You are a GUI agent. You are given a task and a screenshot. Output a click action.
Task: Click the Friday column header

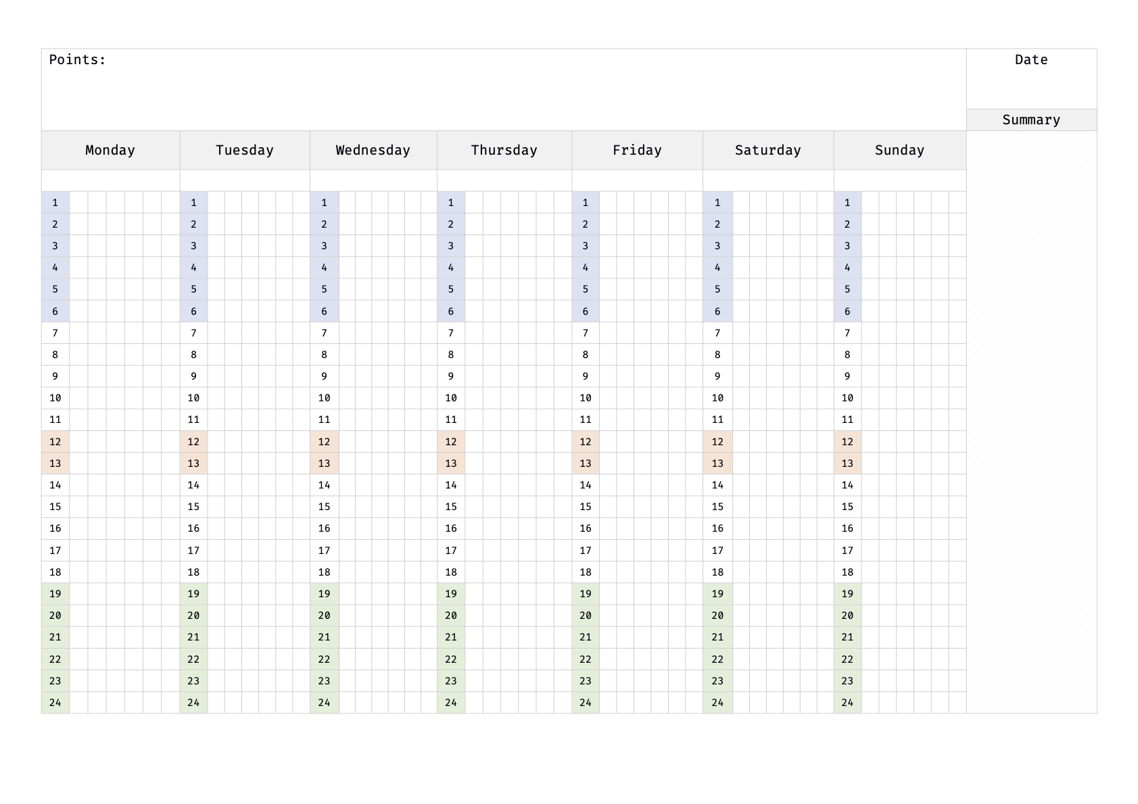tap(637, 150)
